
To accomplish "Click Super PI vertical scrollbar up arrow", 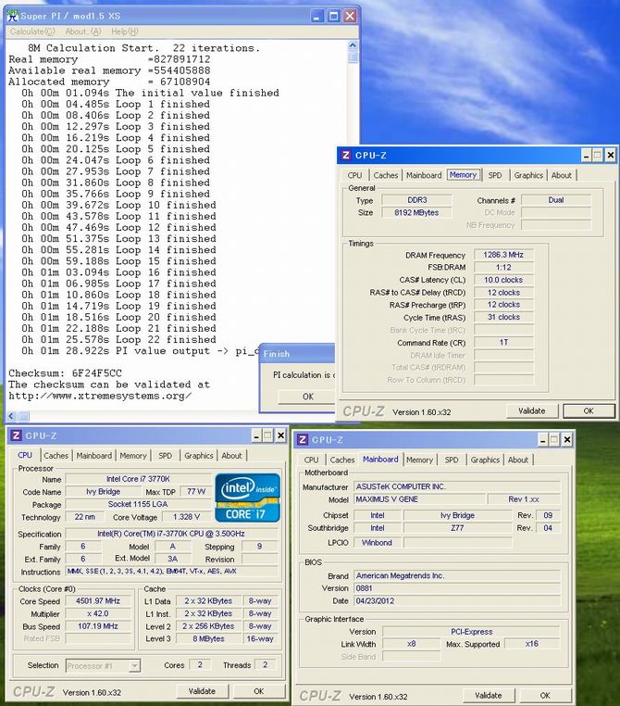I will [x=353, y=45].
